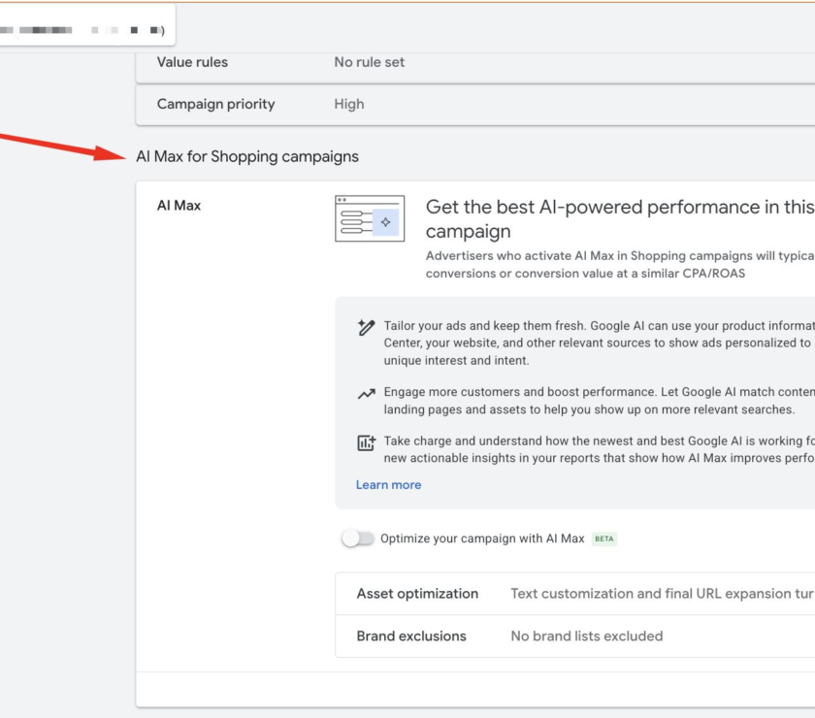Click the AI Max illustration icon
The image size is (815, 718).
(370, 218)
